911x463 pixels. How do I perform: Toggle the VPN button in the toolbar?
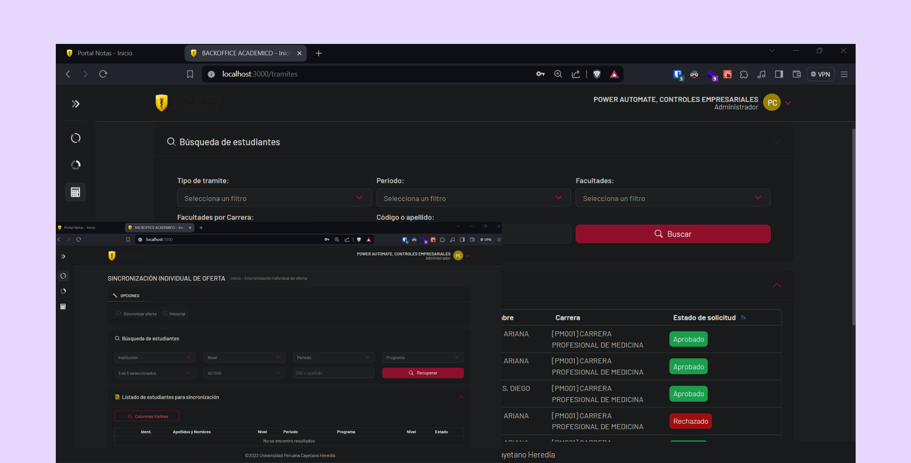[821, 74]
